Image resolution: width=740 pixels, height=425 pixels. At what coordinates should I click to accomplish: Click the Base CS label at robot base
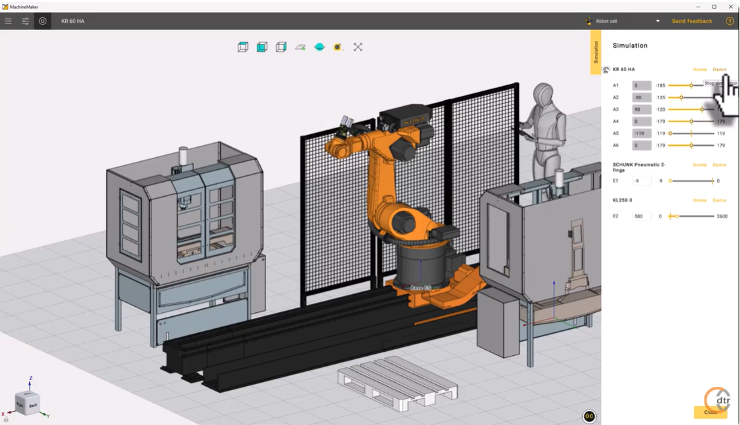421,288
